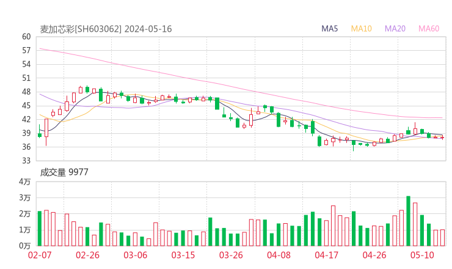The width and height of the screenshot is (452, 269).
Task: Click the 03-15 date axis label
Action: click(x=183, y=255)
